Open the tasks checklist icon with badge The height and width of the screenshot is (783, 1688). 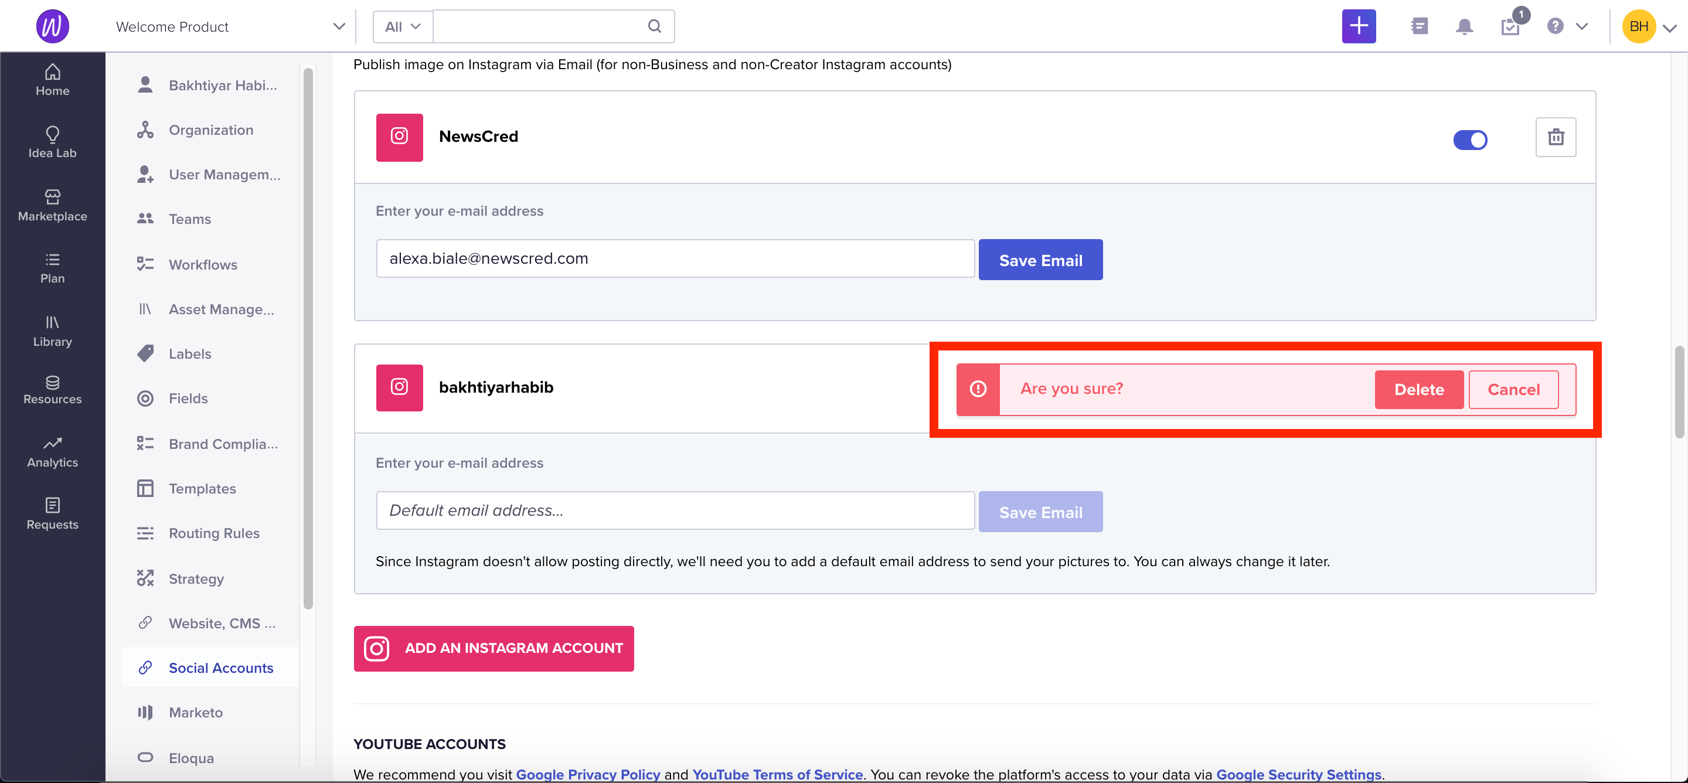tap(1510, 26)
